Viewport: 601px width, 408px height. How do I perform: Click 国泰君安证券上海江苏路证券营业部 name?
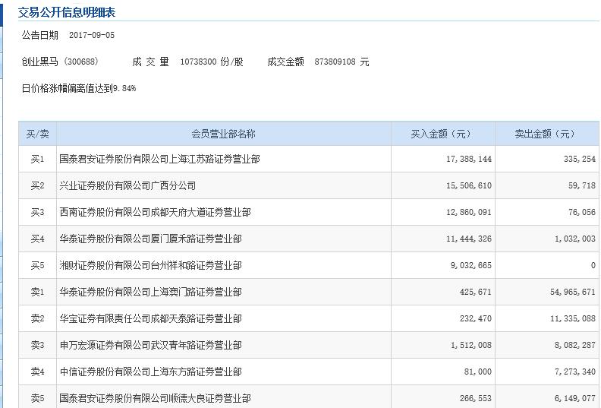coord(160,159)
